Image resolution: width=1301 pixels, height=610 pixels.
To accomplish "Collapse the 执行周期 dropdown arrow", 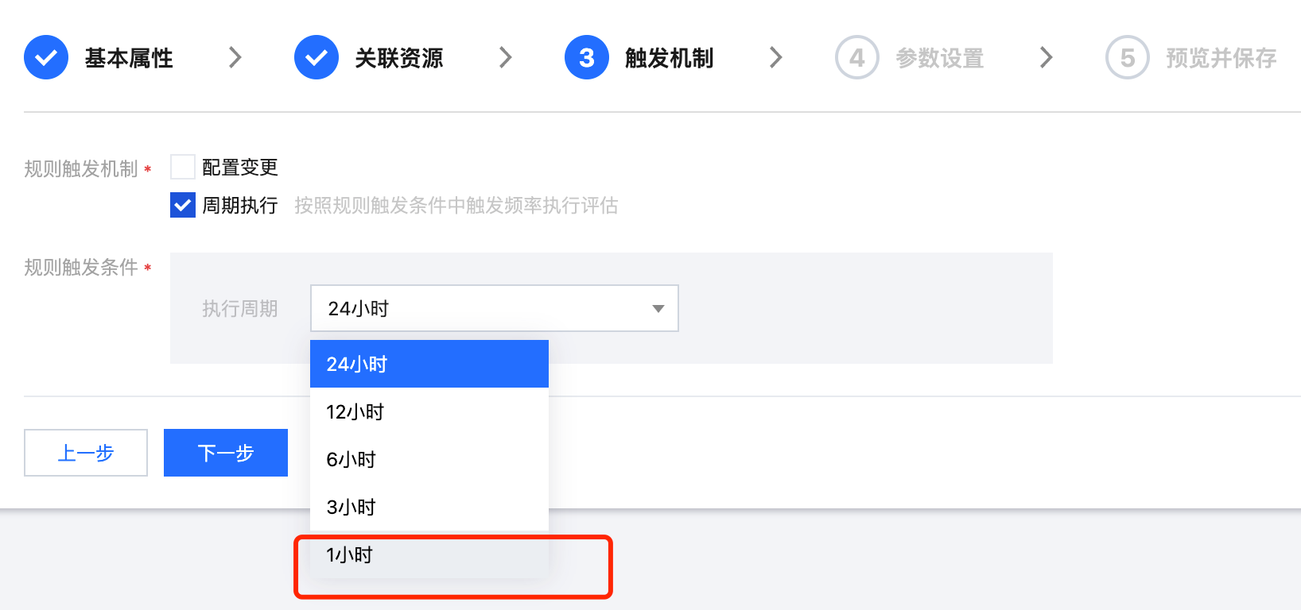I will tap(658, 308).
